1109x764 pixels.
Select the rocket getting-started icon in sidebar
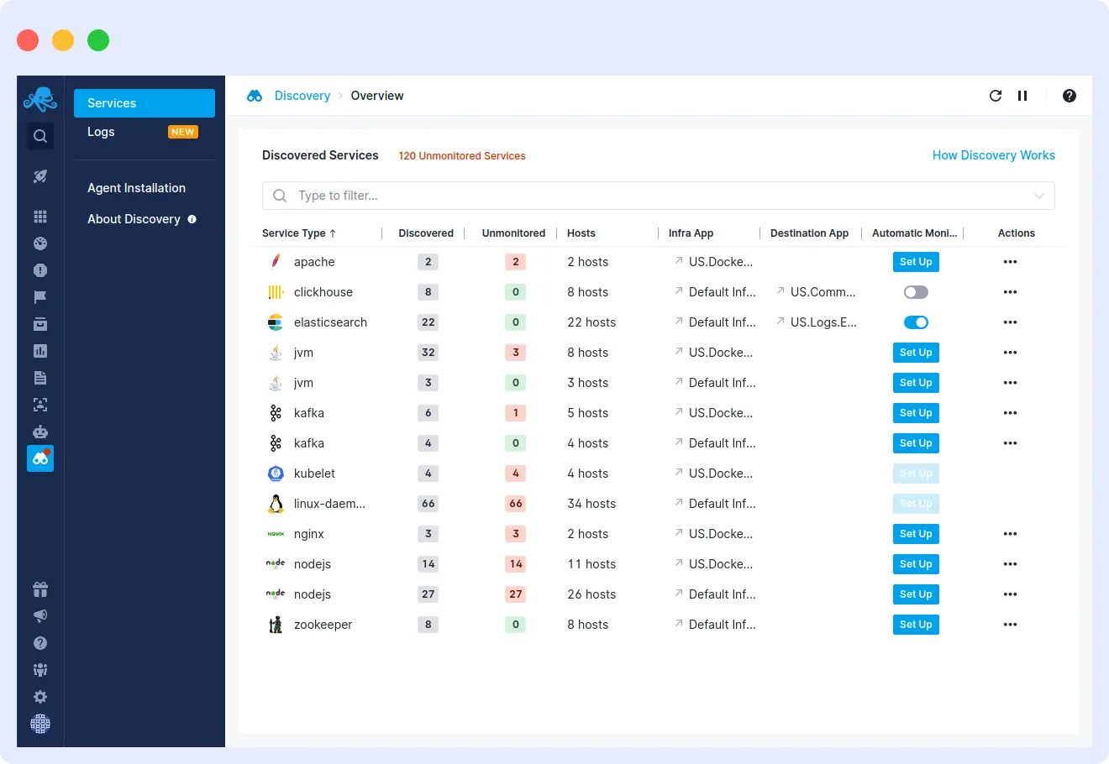tap(39, 176)
